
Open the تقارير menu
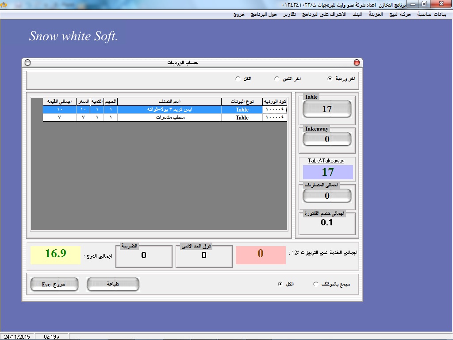pyautogui.click(x=290, y=14)
